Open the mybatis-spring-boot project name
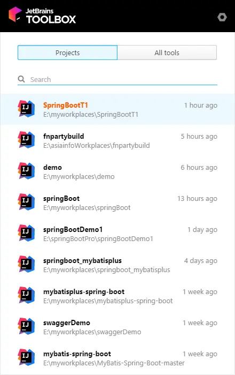The image size is (235, 375). click(x=77, y=354)
